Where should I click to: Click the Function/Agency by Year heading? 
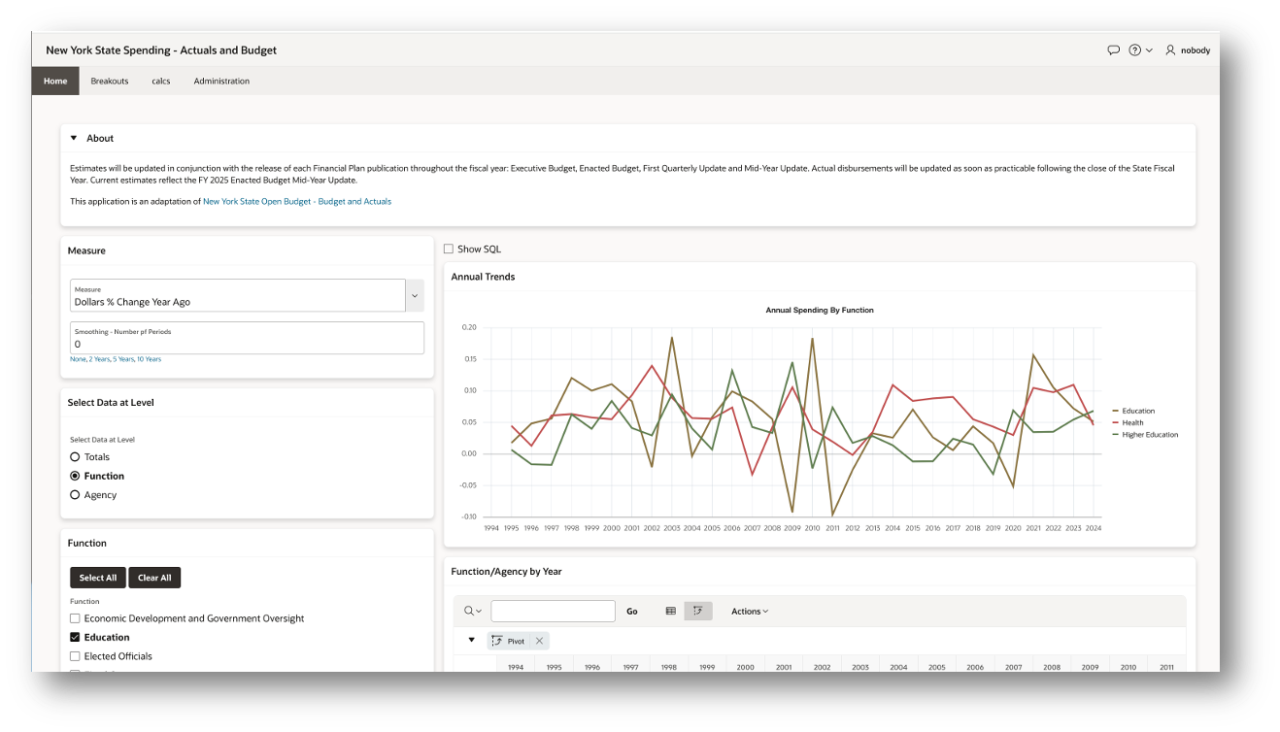tap(506, 572)
